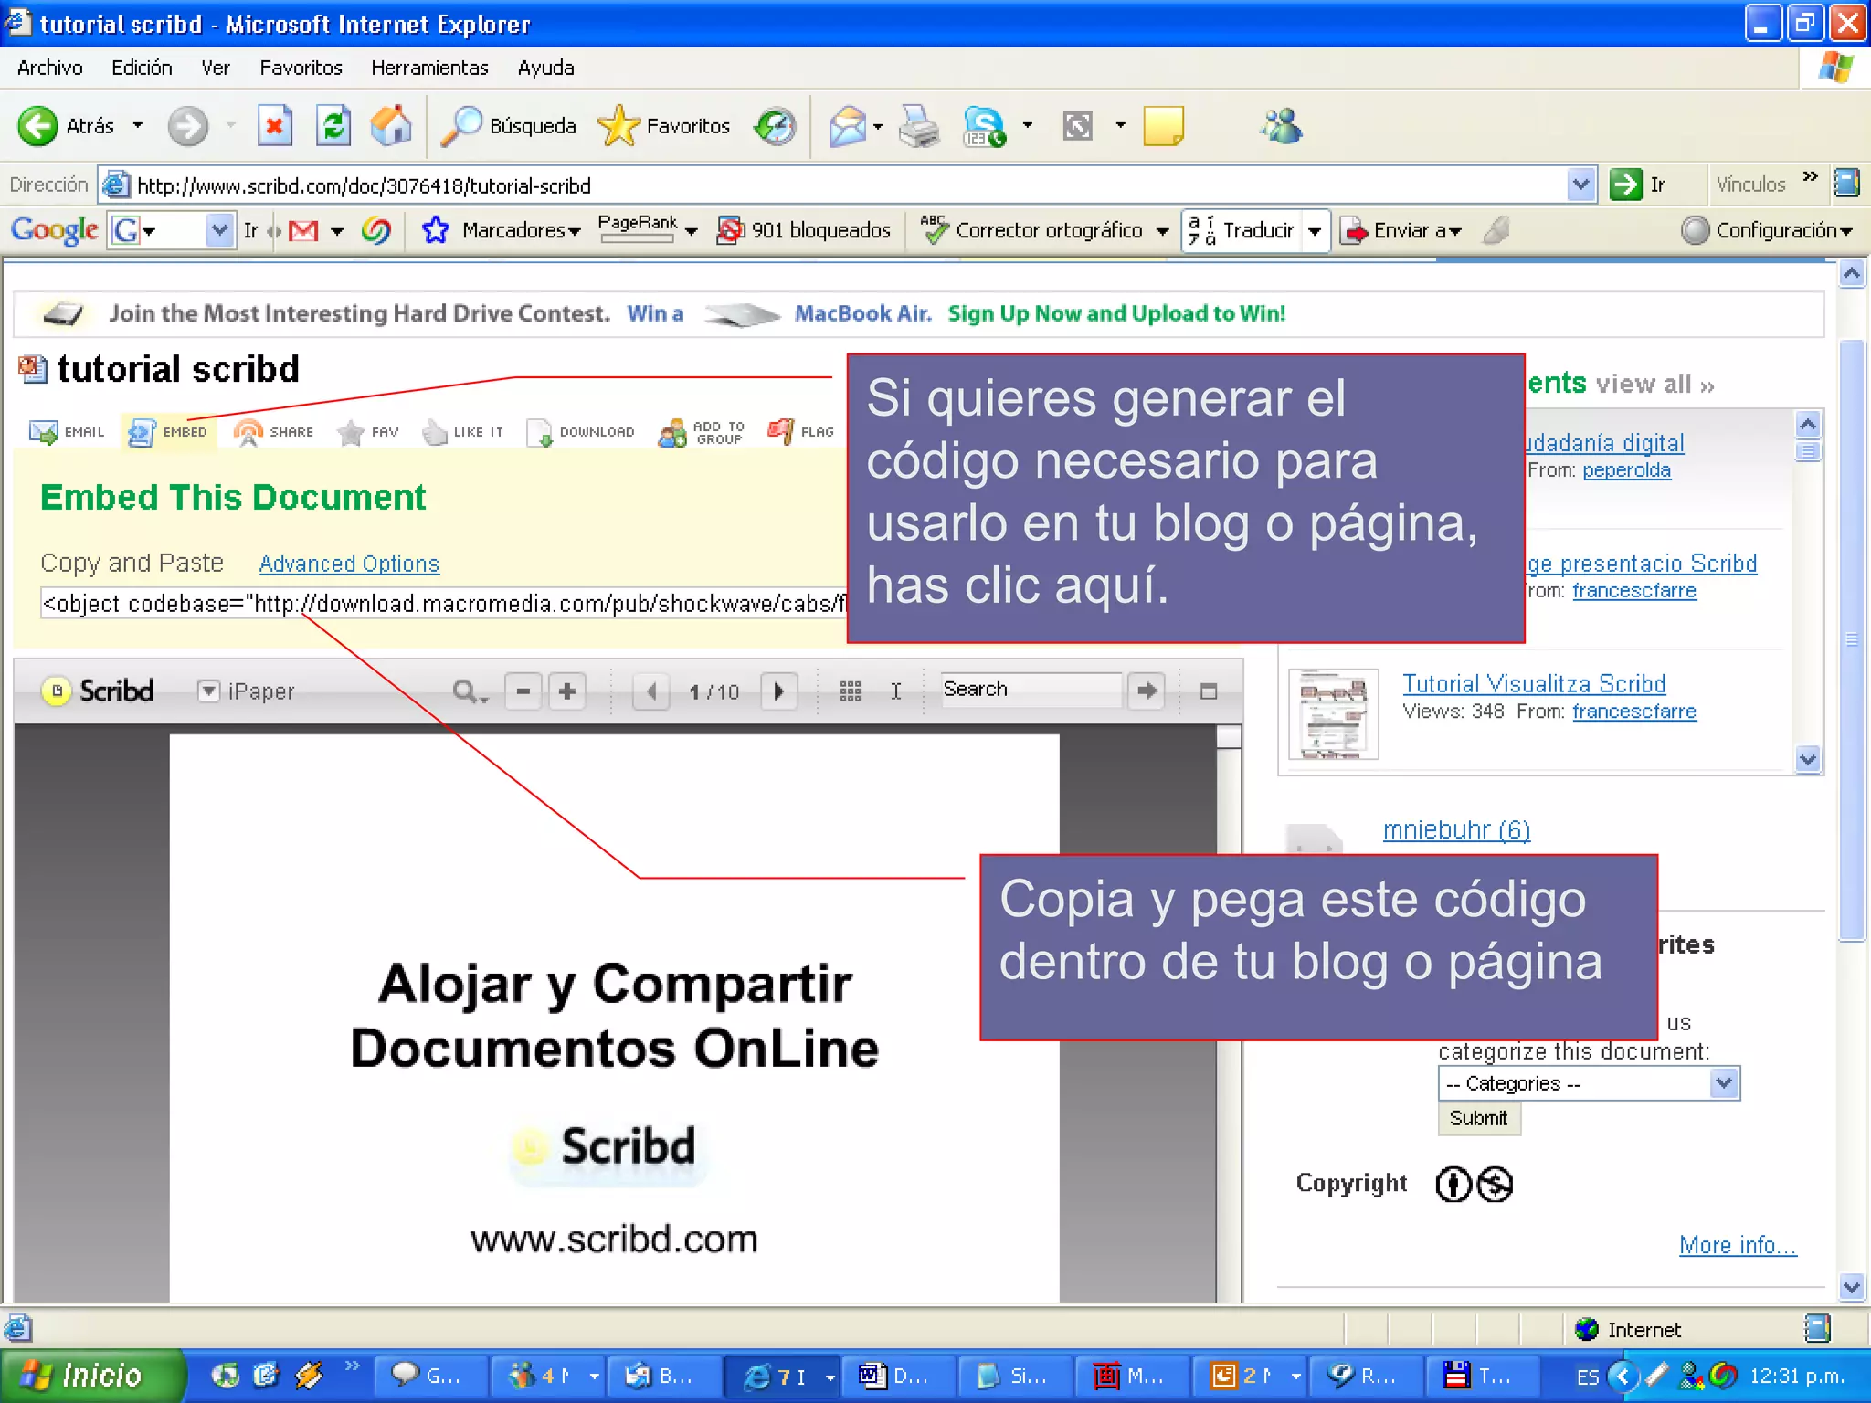This screenshot has height=1403, width=1871.
Task: Click 901 bloqueados popup blocker
Action: tap(803, 230)
